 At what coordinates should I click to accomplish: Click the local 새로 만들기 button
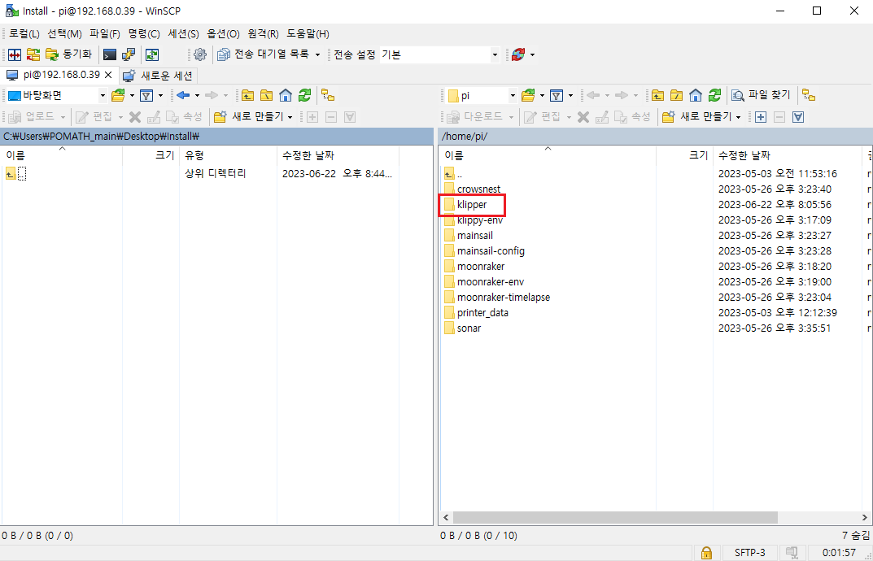250,117
